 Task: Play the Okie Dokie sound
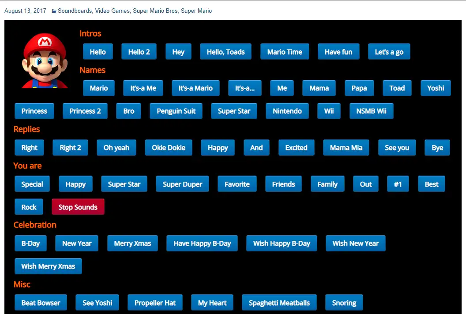(169, 147)
